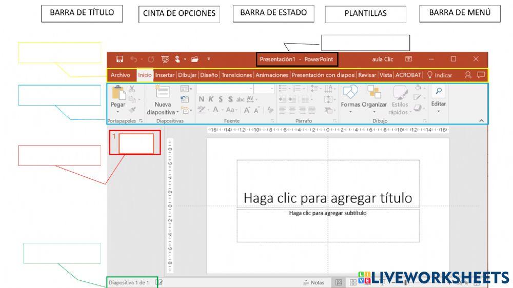Viewport: 513px width, 288px height.
Task: Add a slide with the Nueva diapositiva icon
Action: [x=163, y=92]
